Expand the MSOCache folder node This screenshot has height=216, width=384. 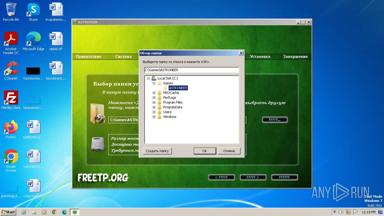154,93
